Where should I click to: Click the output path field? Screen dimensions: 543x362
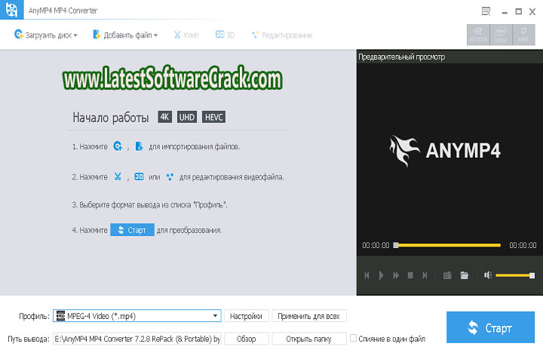137,339
